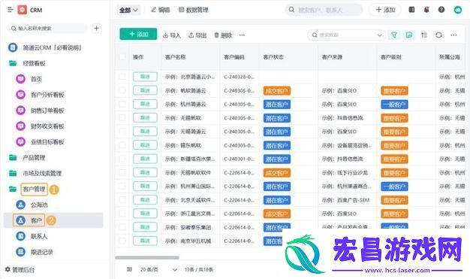Image resolution: width=470 pixels, height=279 pixels.
Task: Expand the data search field dropdown arrow
Action: coord(379,35)
